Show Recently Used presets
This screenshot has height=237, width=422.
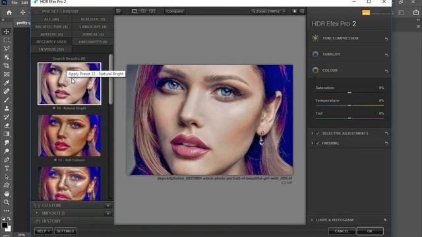click(x=51, y=41)
